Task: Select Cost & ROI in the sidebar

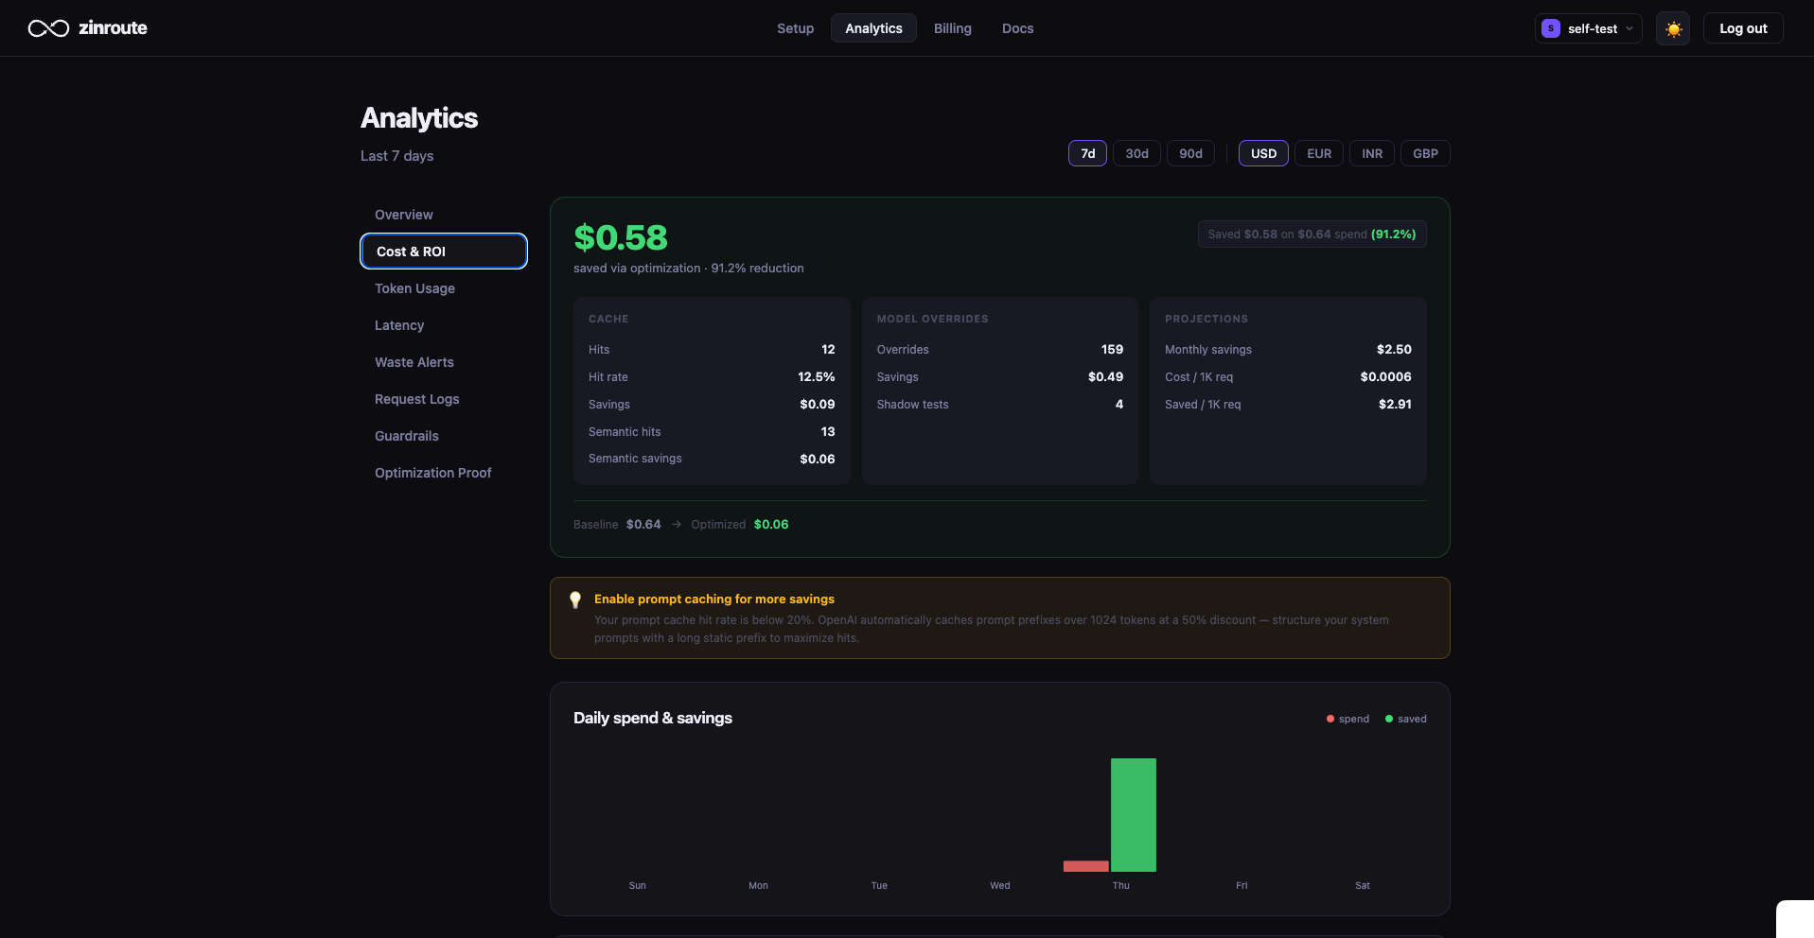Action: [444, 252]
